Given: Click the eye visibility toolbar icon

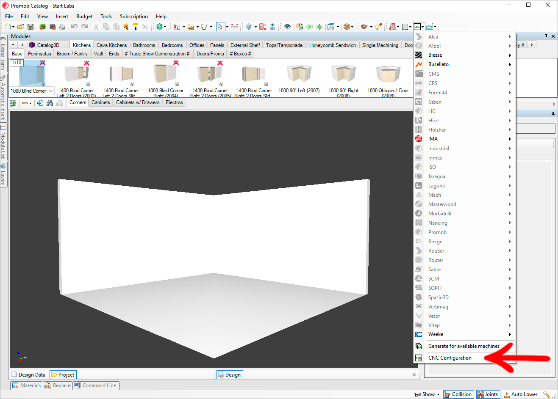Looking at the screenshot, I should coord(287,27).
